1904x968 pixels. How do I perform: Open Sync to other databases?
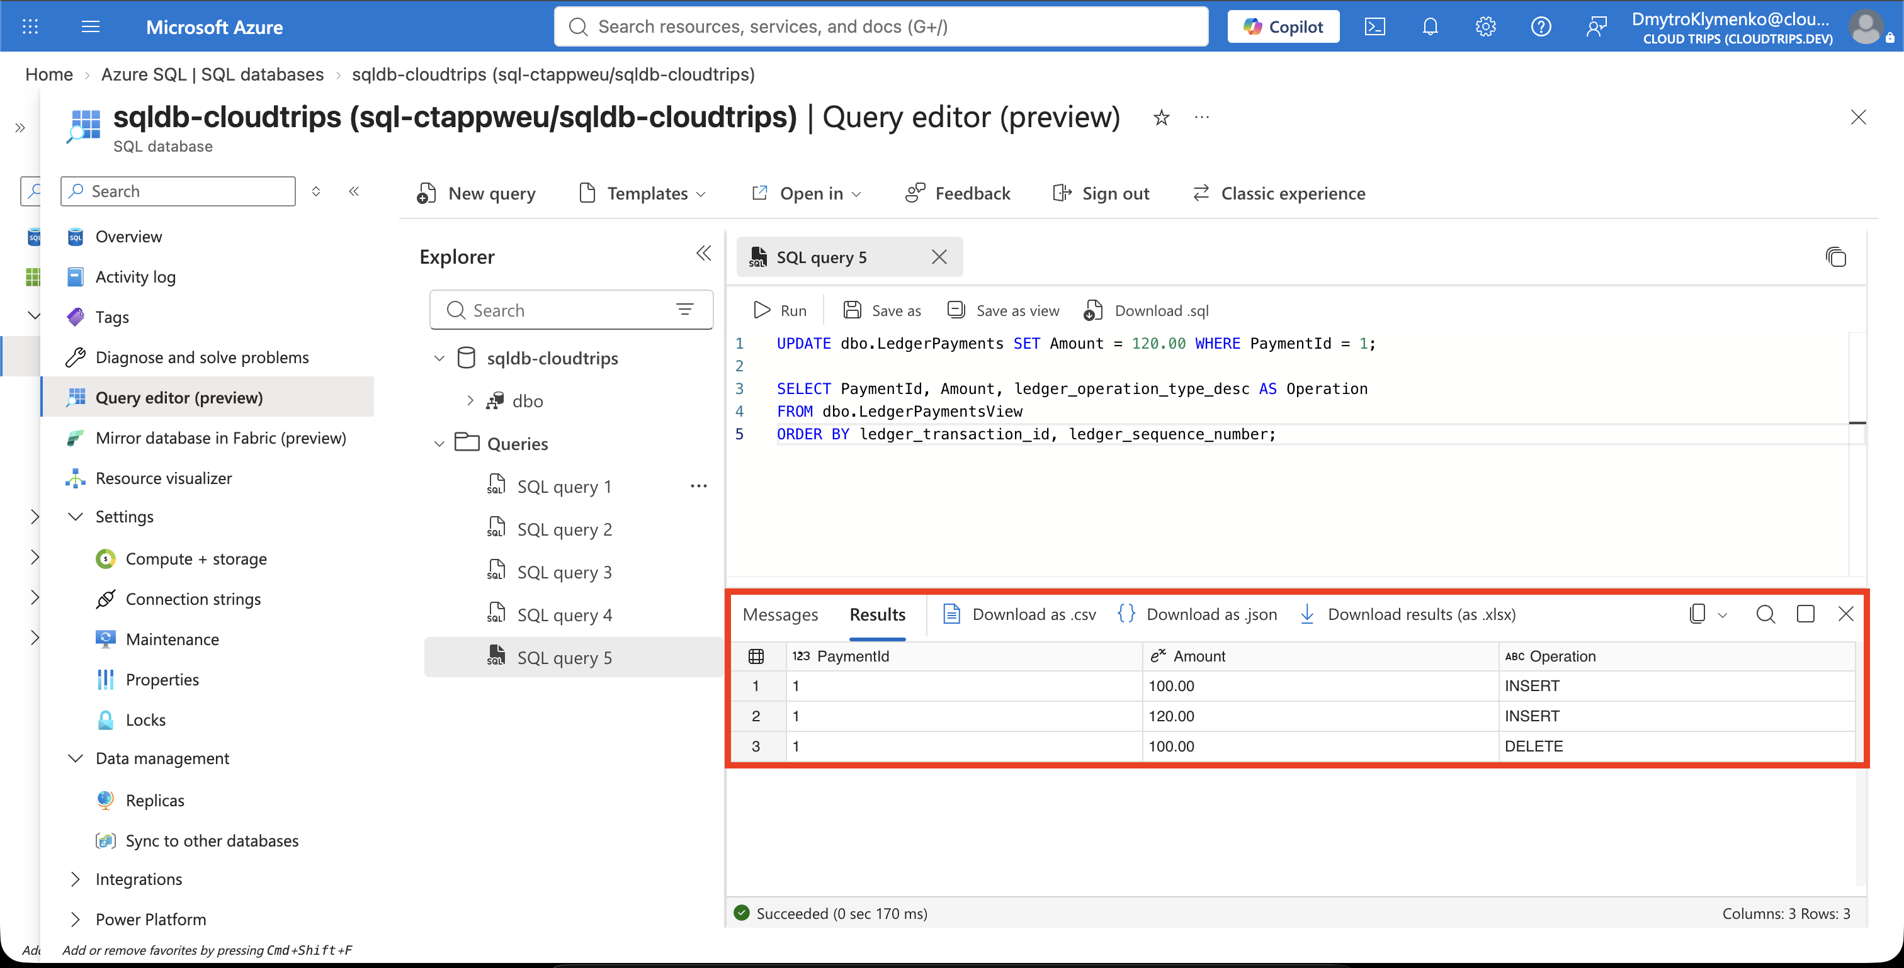click(212, 841)
